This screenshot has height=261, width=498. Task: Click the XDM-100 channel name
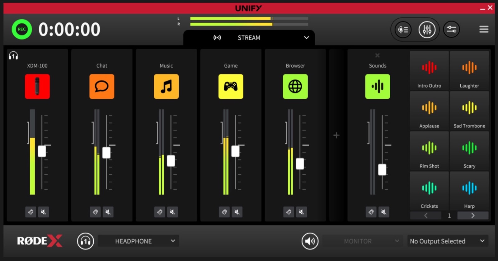[x=37, y=66]
